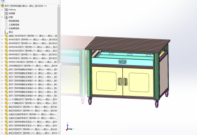Select the 前后支架双开门型材柜<5> row text
Screen dimensions: 197x135
coord(33,111)
